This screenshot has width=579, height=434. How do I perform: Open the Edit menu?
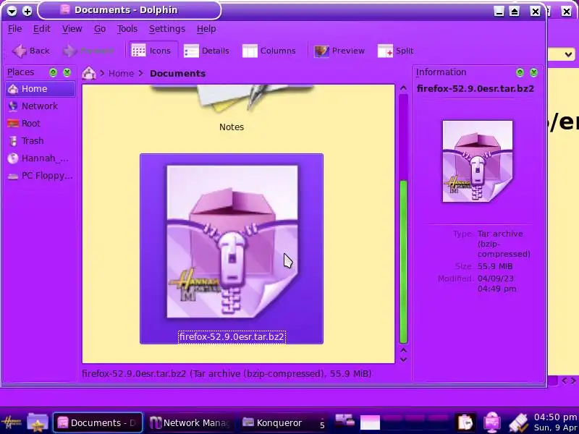point(42,29)
